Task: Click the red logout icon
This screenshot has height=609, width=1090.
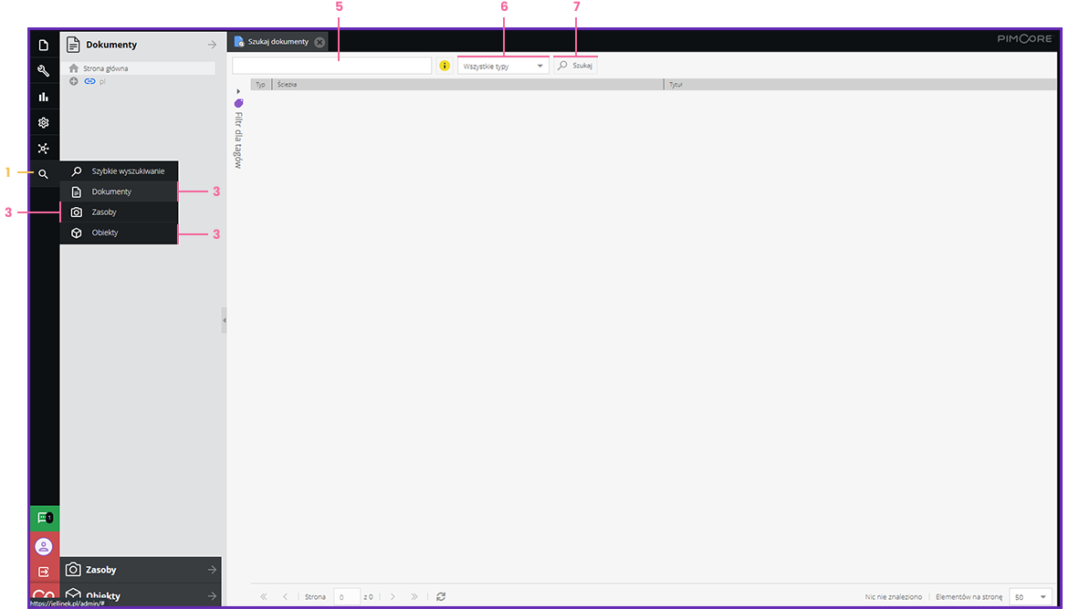Action: (x=43, y=572)
